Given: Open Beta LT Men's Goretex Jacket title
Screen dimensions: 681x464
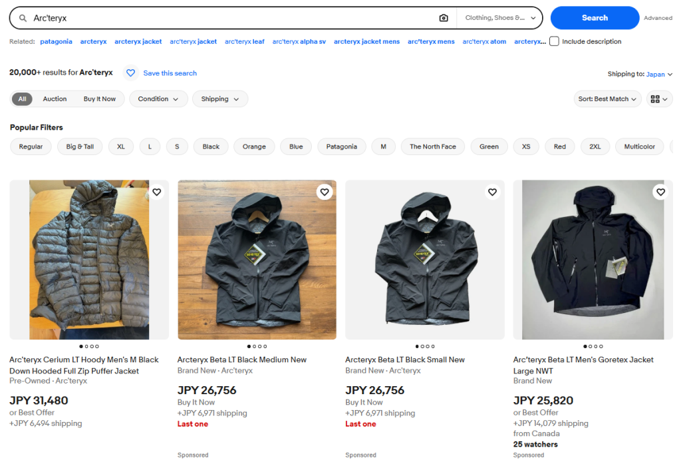Looking at the screenshot, I should [x=583, y=365].
